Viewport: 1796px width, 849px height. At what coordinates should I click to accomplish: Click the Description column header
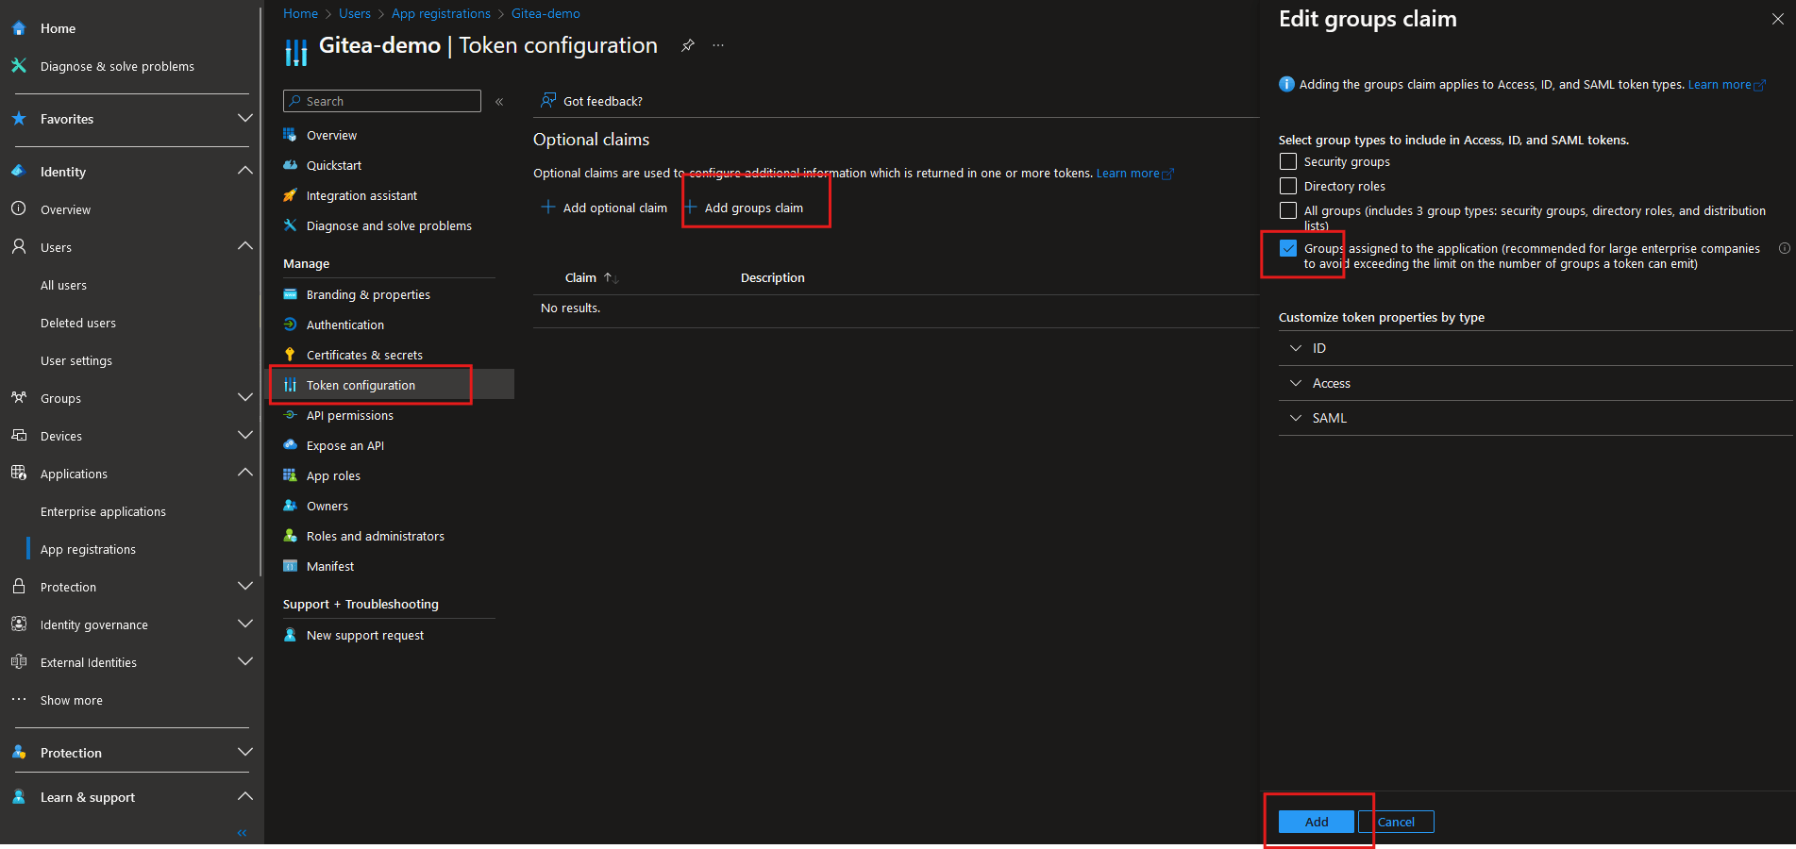[773, 277]
